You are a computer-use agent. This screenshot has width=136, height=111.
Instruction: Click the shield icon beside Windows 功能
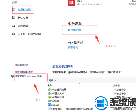coord(12,76)
